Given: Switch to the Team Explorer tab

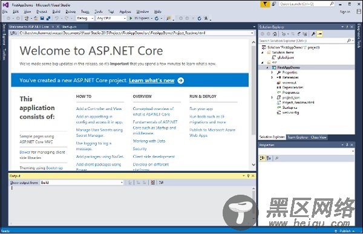Looking at the screenshot, I should 298,137.
